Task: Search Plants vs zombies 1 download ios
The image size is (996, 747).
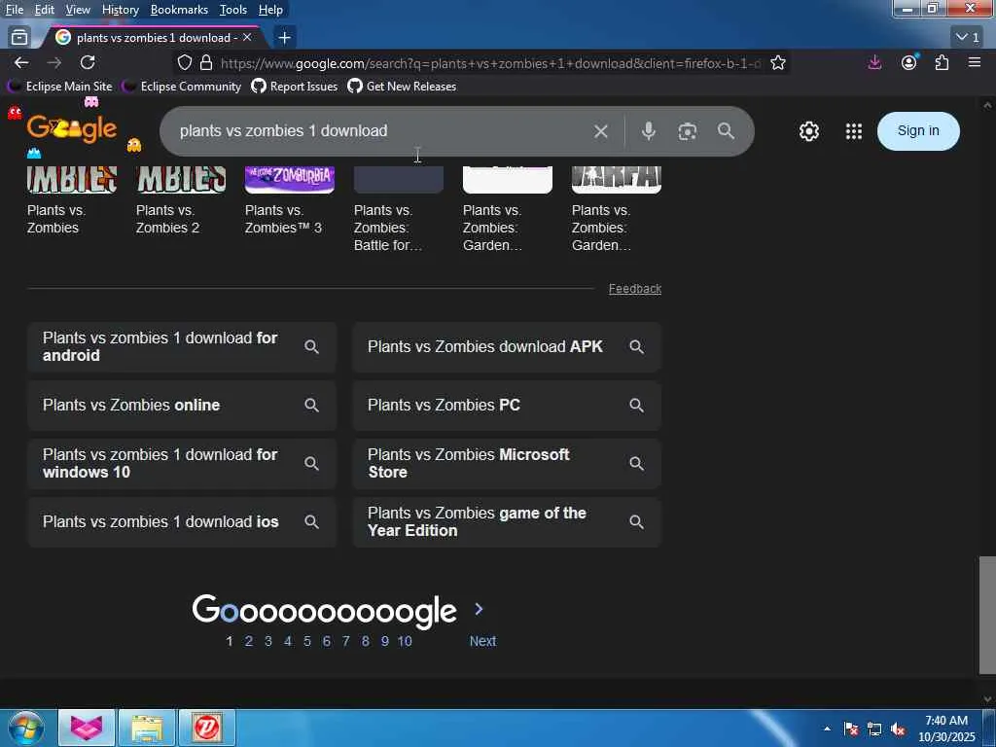Action: [182, 522]
